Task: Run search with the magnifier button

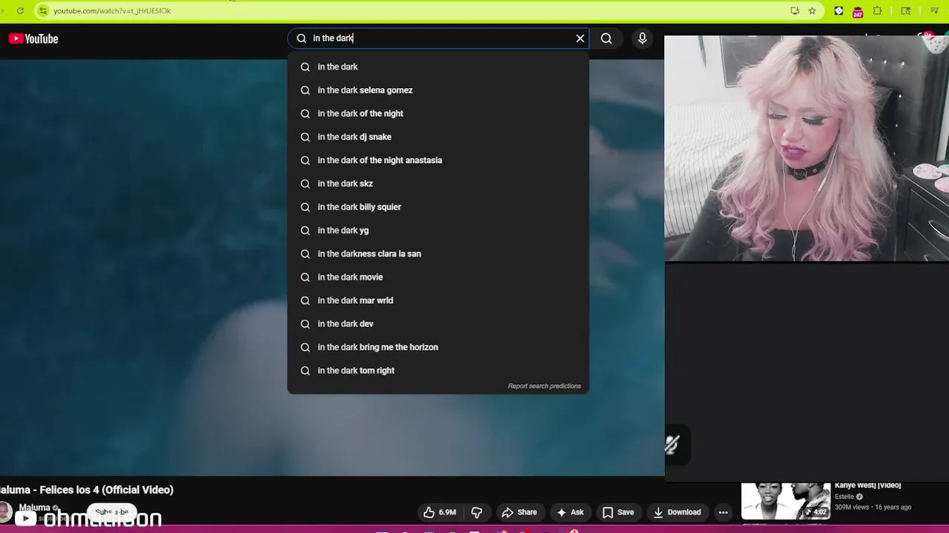Action: [606, 38]
